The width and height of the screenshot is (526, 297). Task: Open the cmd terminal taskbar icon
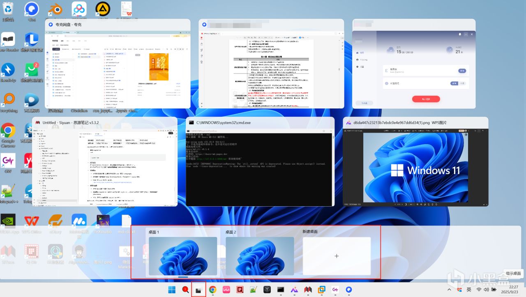coord(281,290)
